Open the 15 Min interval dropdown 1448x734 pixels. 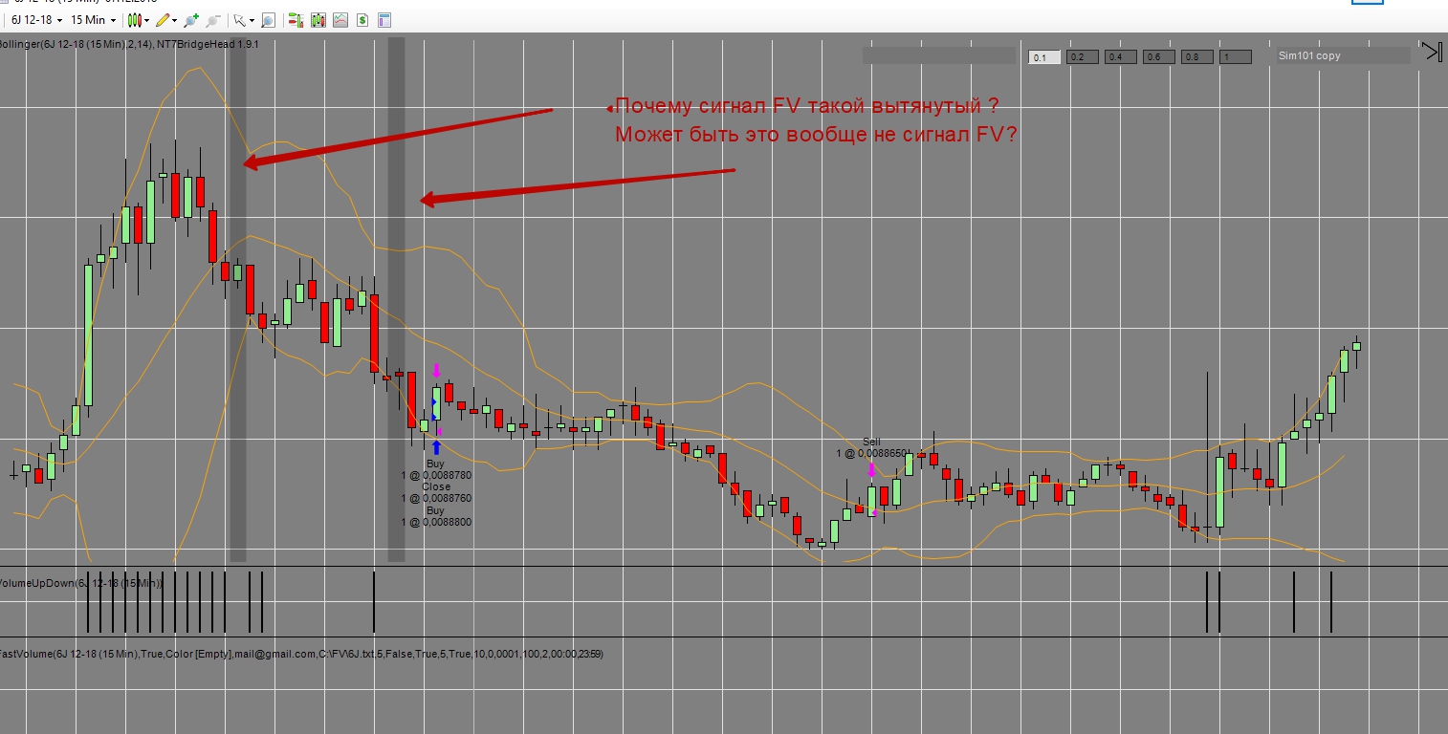click(94, 20)
